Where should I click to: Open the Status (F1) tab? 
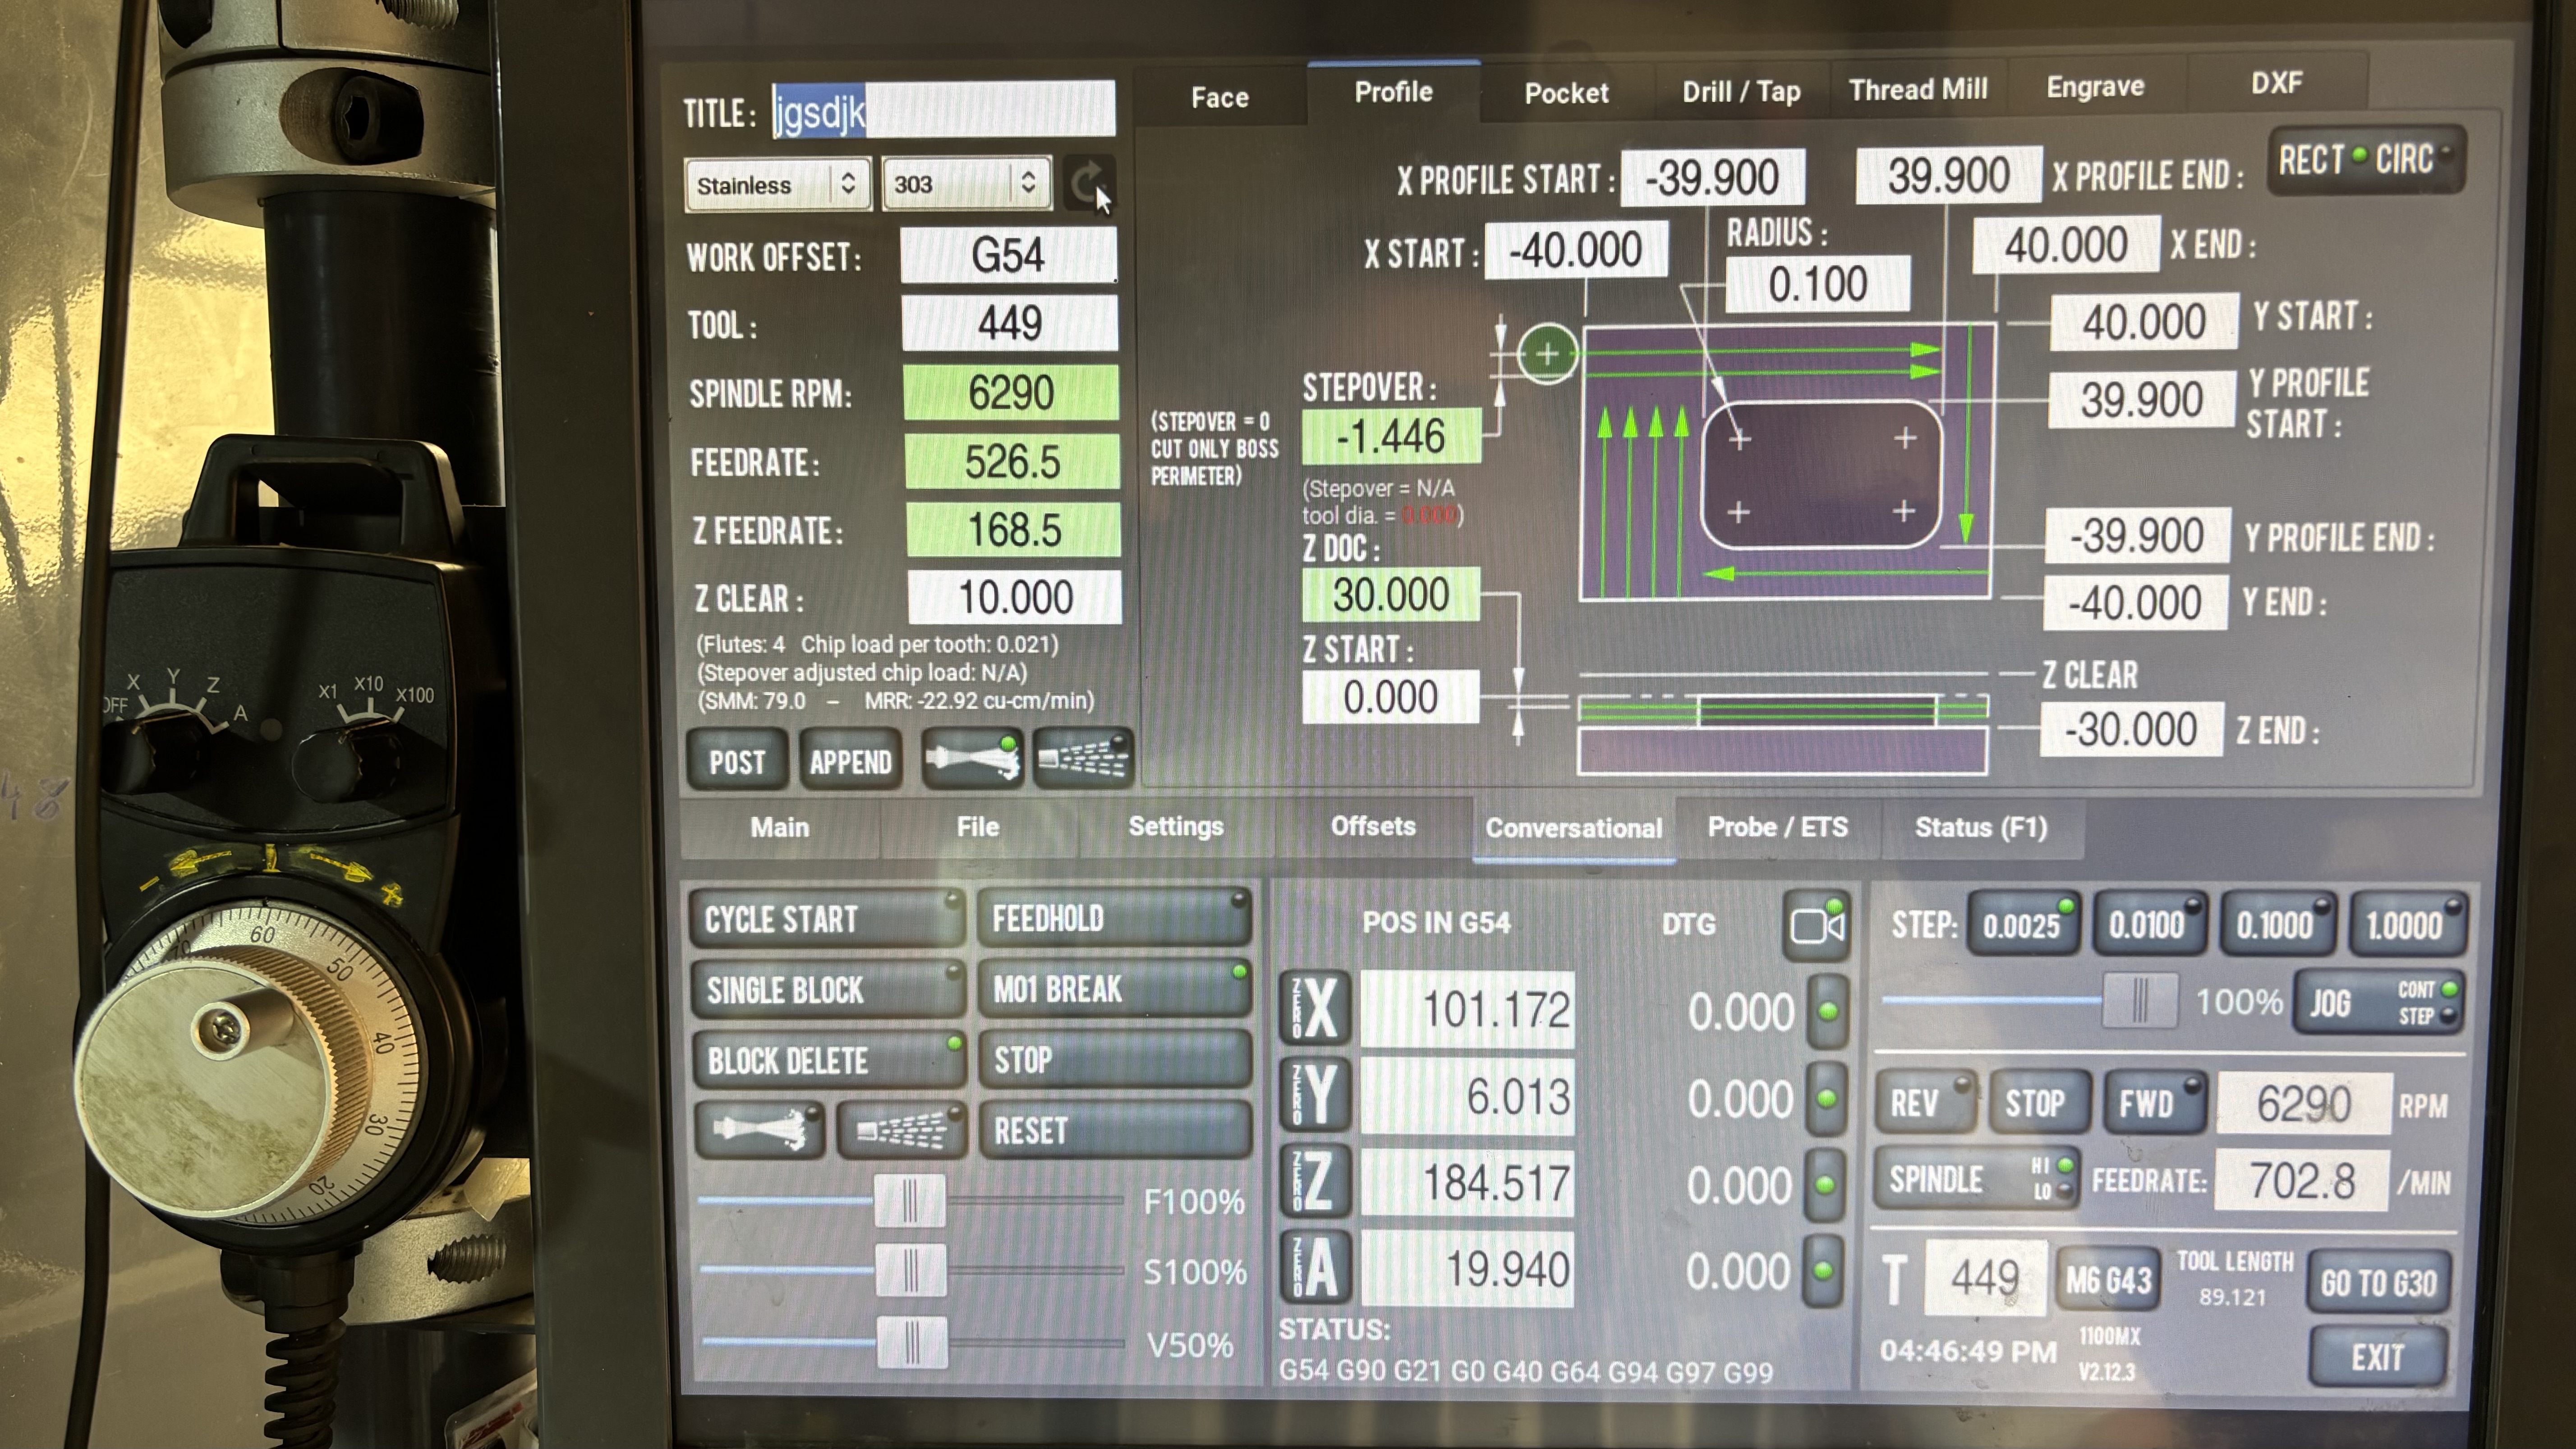click(1981, 827)
